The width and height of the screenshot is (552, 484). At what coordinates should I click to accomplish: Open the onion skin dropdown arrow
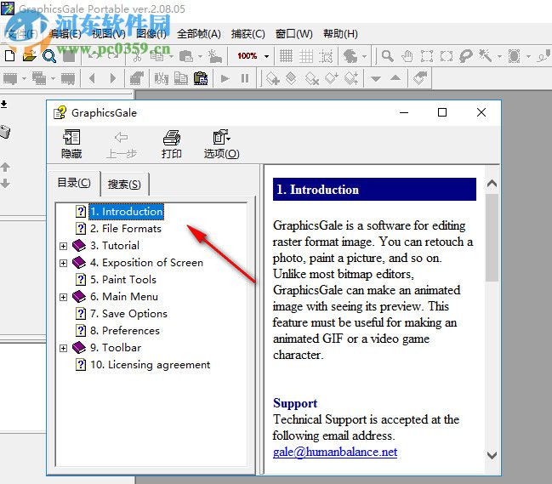click(364, 56)
